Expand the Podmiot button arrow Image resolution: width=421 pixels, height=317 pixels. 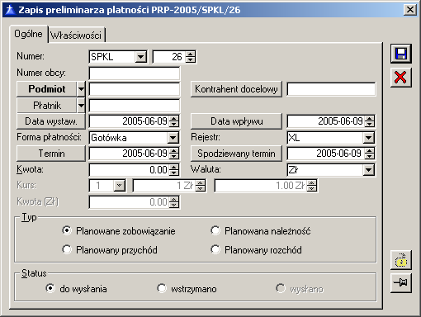coord(81,89)
